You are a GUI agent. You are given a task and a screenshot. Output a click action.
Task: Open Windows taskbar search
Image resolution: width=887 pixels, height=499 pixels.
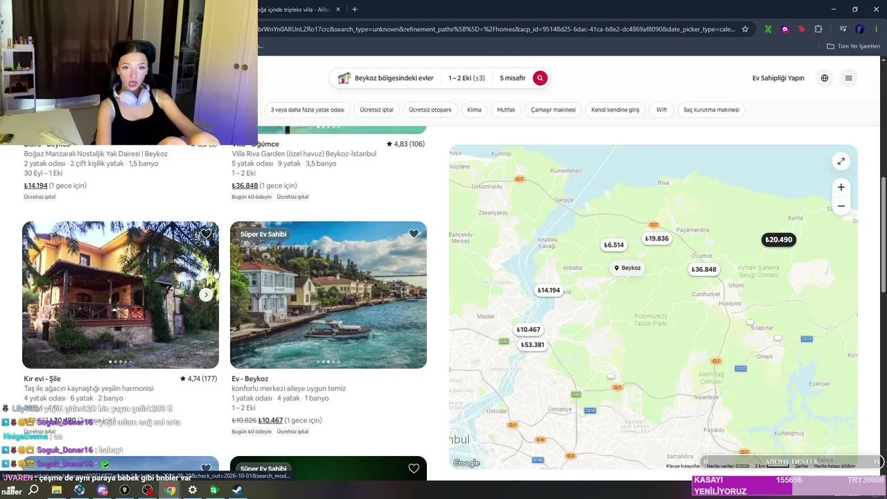coord(33,490)
